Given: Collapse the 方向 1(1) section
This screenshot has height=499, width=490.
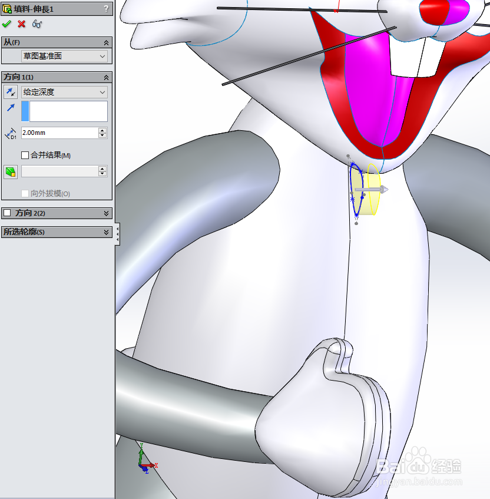Looking at the screenshot, I should point(106,77).
